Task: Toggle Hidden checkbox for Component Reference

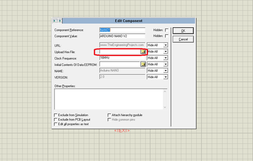Action: click(x=167, y=30)
